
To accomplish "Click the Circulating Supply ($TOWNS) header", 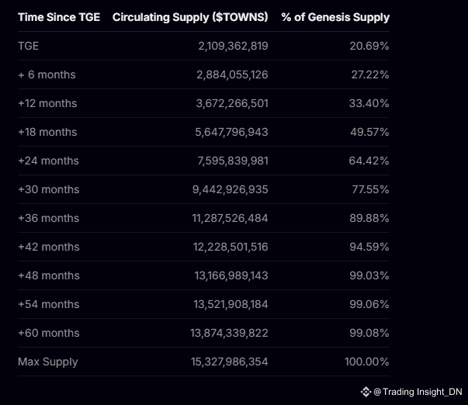I will 190,17.
